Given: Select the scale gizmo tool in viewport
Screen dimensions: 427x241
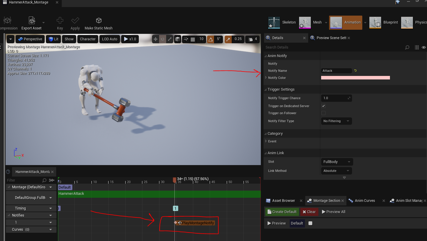Looking at the screenshot, I should coord(170,39).
